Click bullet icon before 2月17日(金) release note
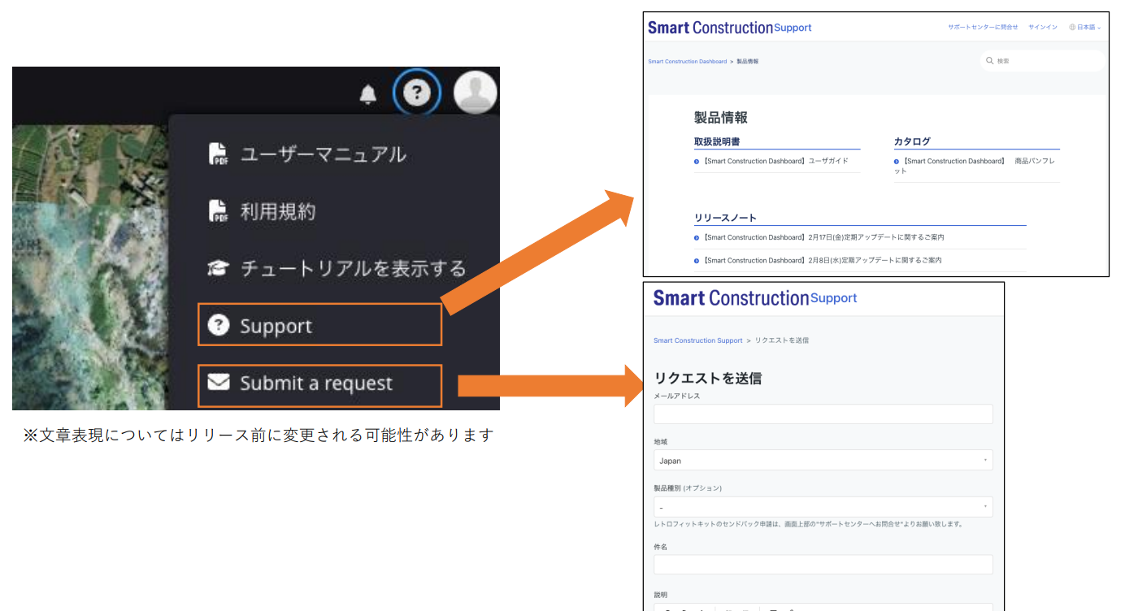 tap(697, 238)
